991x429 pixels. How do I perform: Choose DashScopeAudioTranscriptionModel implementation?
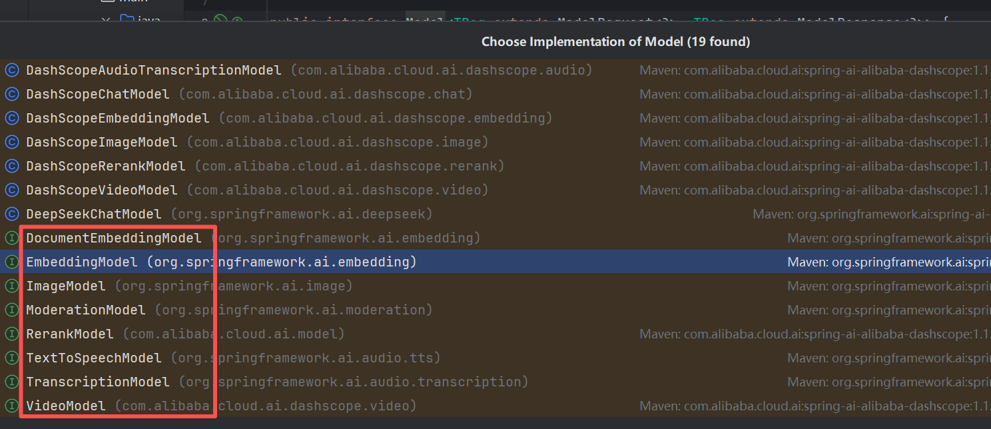(154, 70)
